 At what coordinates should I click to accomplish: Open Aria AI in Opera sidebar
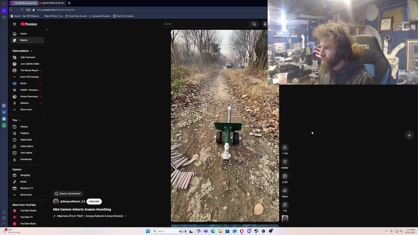coord(4,106)
